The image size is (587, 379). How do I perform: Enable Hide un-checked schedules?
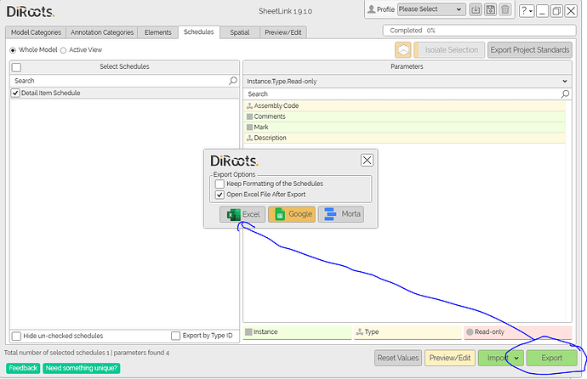pyautogui.click(x=16, y=336)
